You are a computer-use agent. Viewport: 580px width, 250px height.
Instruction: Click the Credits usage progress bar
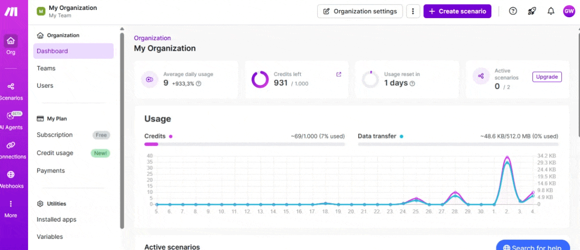(244, 144)
